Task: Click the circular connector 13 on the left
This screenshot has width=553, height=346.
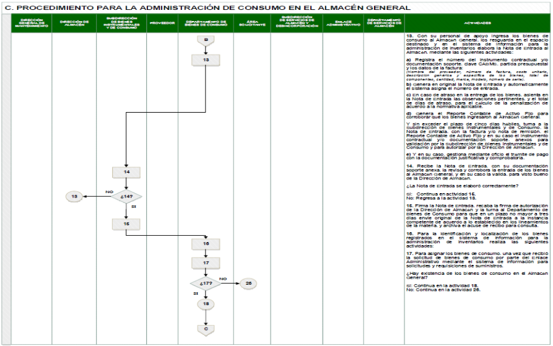Action: coord(75,197)
